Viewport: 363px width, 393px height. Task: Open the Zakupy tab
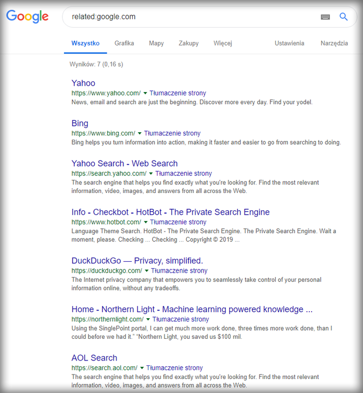[x=189, y=43]
